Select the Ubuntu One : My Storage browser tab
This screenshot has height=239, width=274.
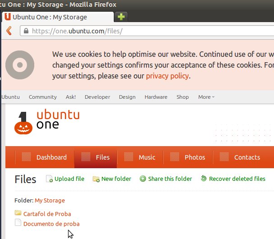58,17
